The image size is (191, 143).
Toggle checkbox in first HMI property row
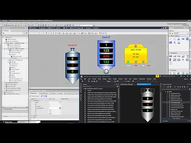[60, 102]
